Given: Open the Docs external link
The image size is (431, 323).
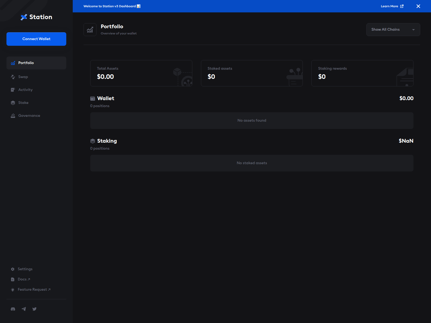Looking at the screenshot, I should click(x=23, y=279).
